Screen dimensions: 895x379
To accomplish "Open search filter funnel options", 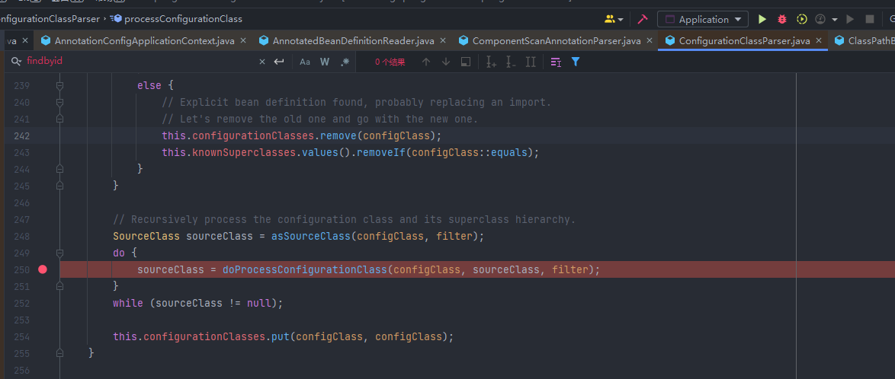I will coord(576,62).
